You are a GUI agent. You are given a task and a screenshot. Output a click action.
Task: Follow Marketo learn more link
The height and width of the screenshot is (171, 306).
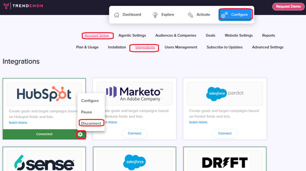coord(111,122)
